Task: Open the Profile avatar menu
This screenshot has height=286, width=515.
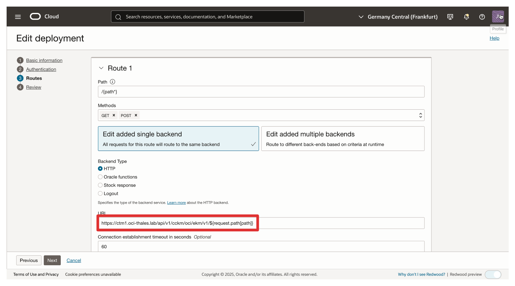Action: click(498, 16)
